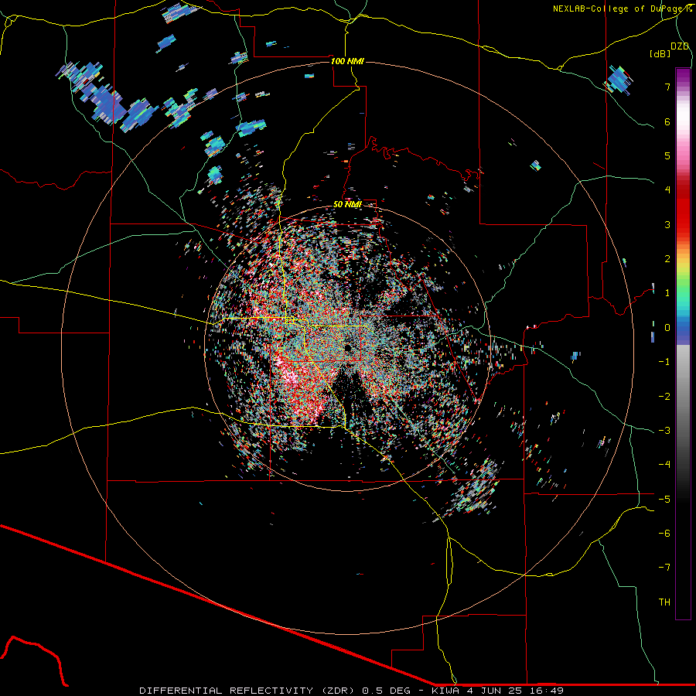This screenshot has width=696, height=696.
Task: Click the legend value -7
Action: pyautogui.click(x=664, y=568)
